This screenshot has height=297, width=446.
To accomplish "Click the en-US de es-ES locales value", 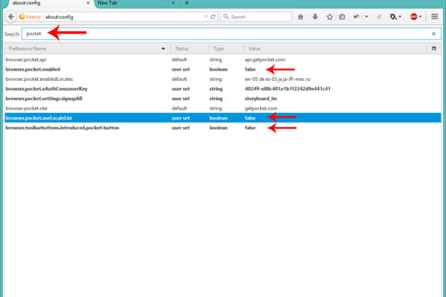I will click(277, 79).
